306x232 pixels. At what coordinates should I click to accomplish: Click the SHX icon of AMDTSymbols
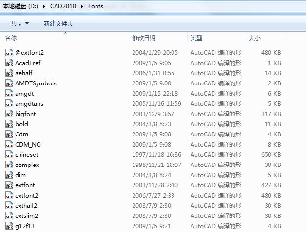(x=9, y=83)
